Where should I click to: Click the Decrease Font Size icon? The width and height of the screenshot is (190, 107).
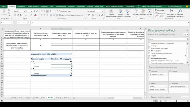coord(37,11)
